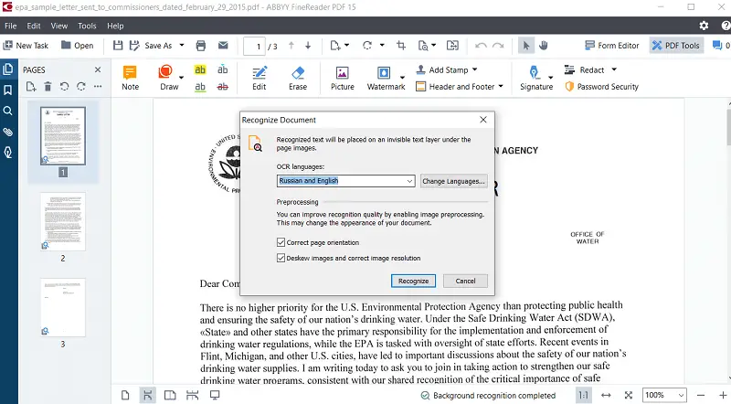
Task: Expand Save As dropdown arrow
Action: (x=182, y=46)
